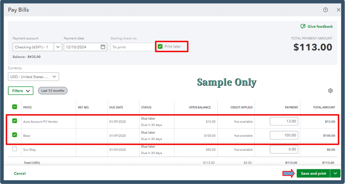Screen dimensions: 345x184
Task: Check the Sun Shay bill checkbox
Action: (x=15, y=149)
